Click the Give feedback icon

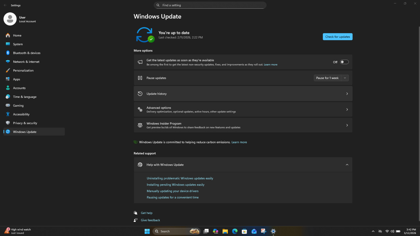tap(135, 220)
